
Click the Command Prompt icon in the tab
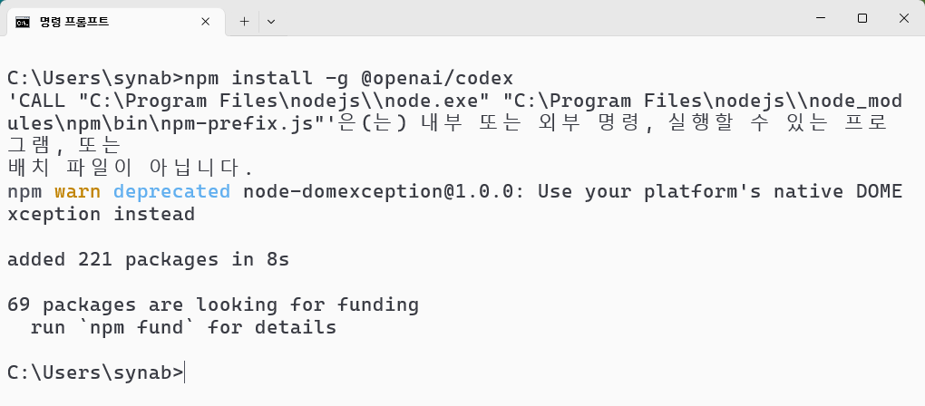click(23, 22)
